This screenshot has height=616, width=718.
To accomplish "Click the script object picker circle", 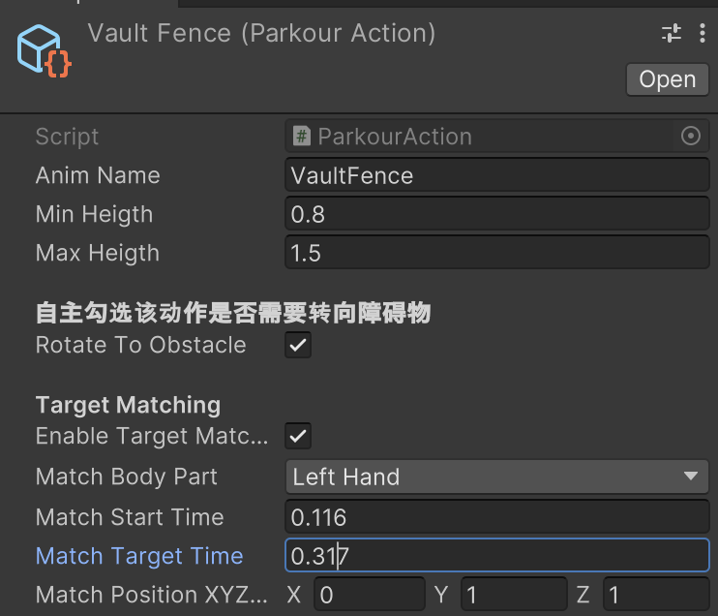I will 691,137.
